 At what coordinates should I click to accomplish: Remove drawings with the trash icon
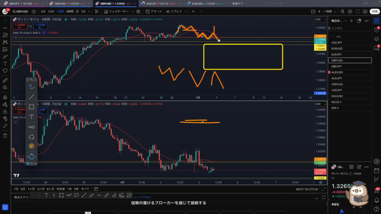tap(5, 136)
